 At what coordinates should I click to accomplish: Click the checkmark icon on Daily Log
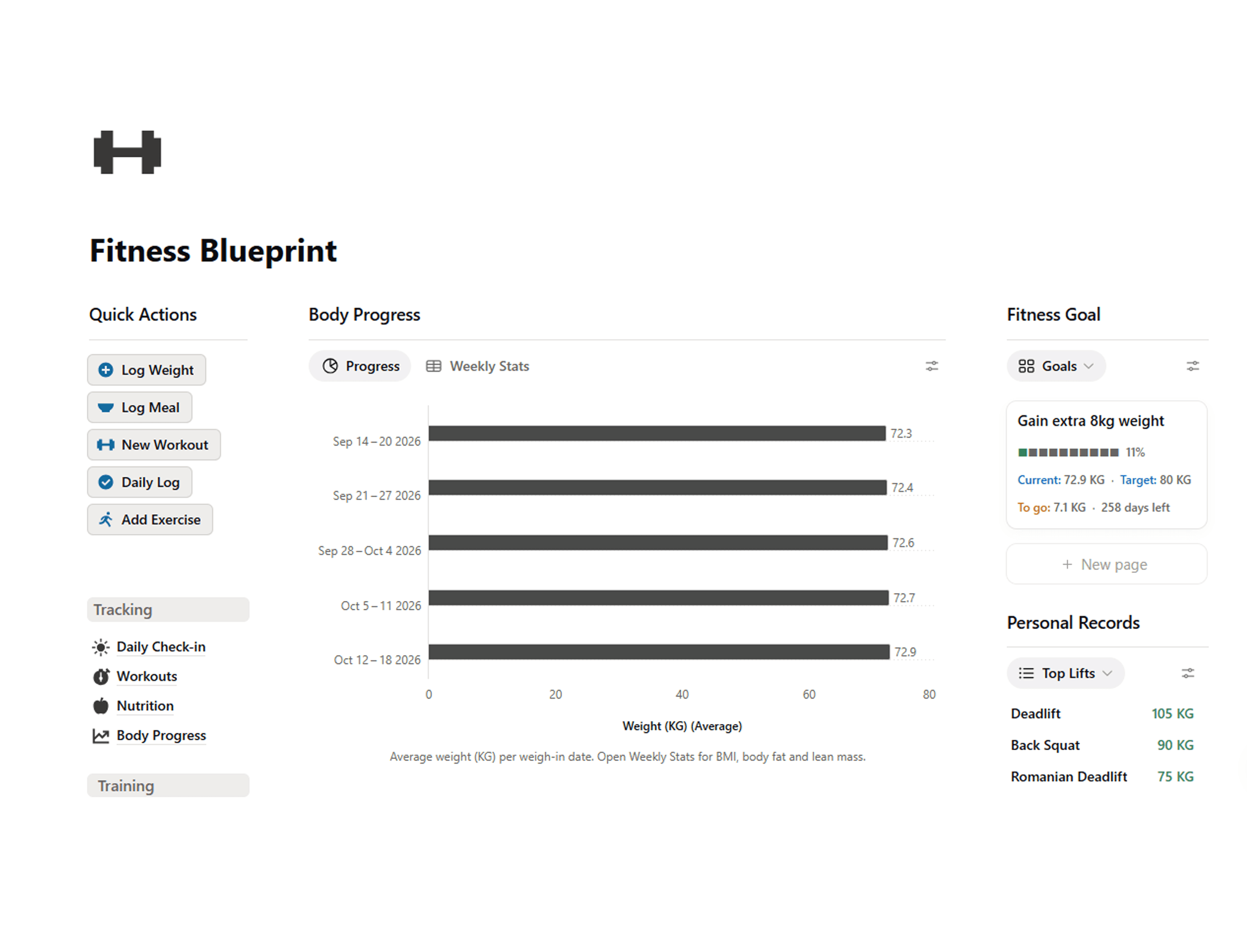(105, 483)
